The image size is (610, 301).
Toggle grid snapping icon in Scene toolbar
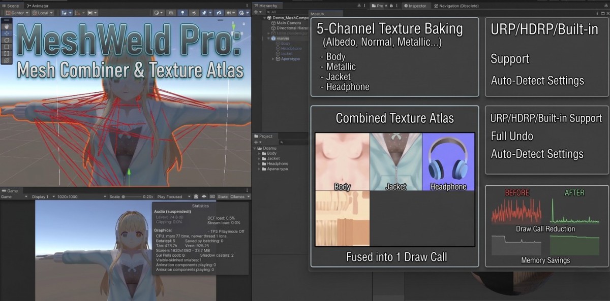(x=64, y=13)
